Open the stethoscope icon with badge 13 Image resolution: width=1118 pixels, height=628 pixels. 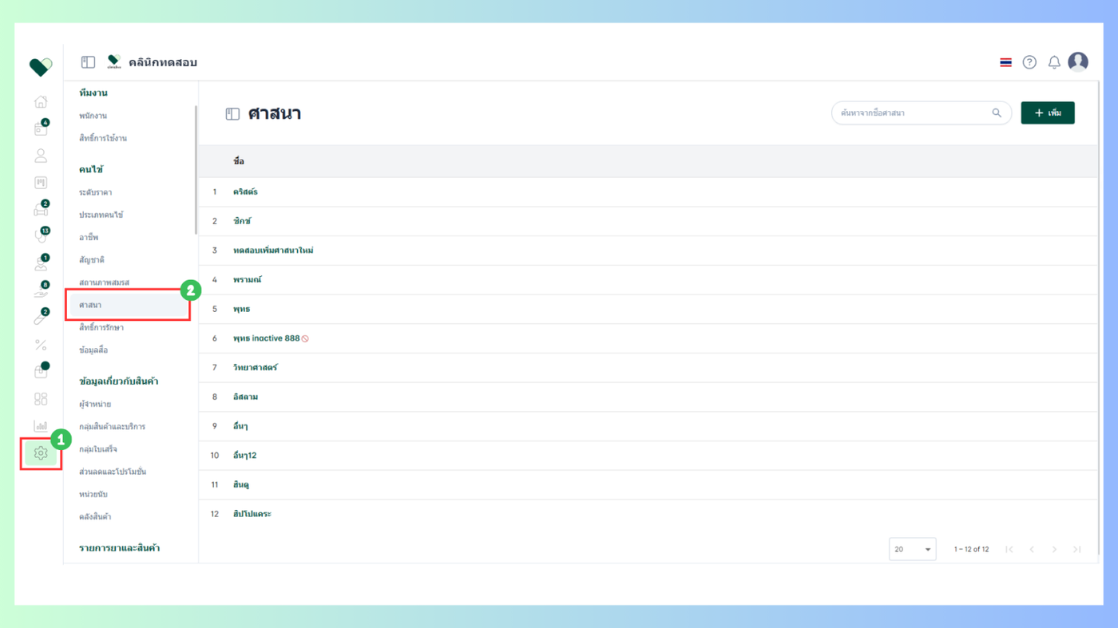41,237
